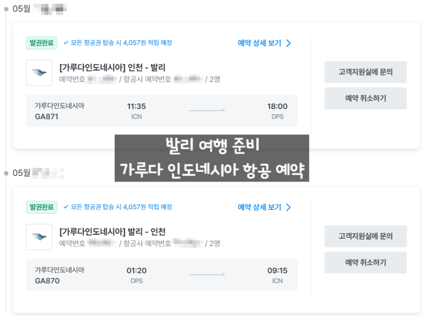Image resolution: width=422 pixels, height=316 pixels.
Task: Click Garuda Indonesia logo on 인천 - 발리 booking
Action: tap(39, 73)
